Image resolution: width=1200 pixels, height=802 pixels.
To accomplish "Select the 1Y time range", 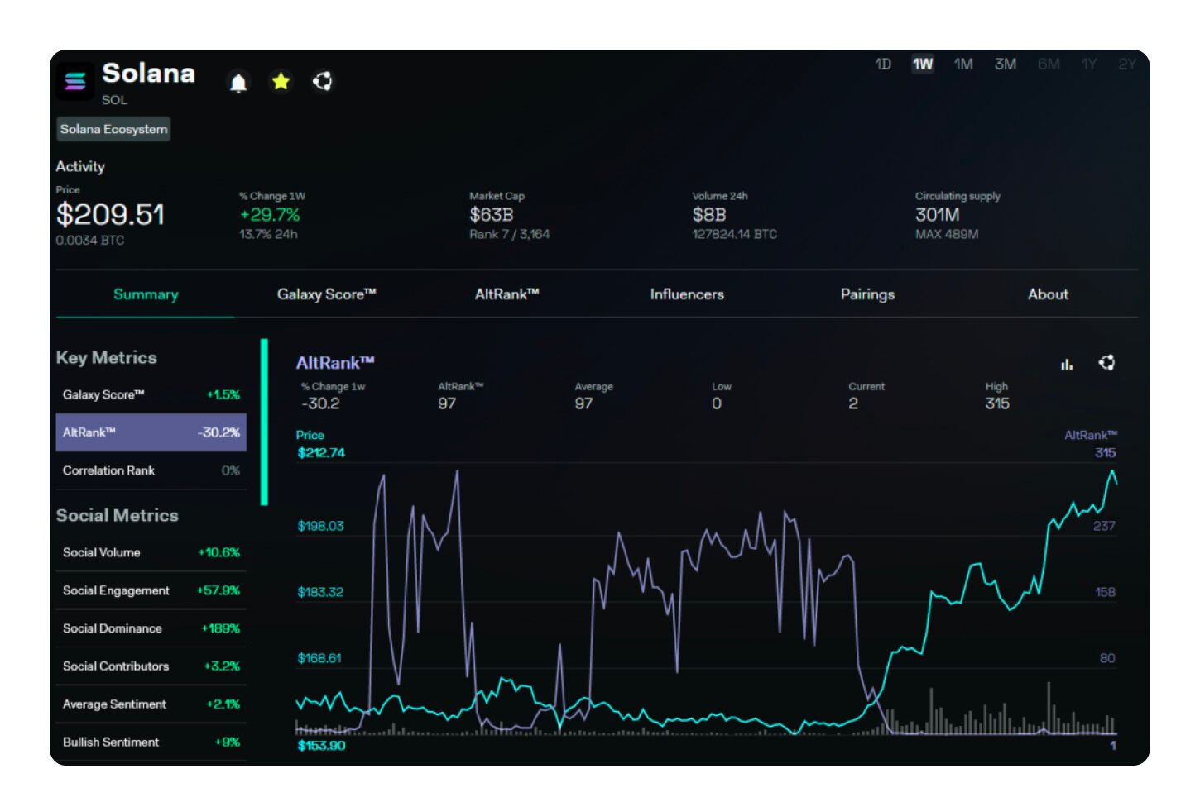I will 1089,64.
